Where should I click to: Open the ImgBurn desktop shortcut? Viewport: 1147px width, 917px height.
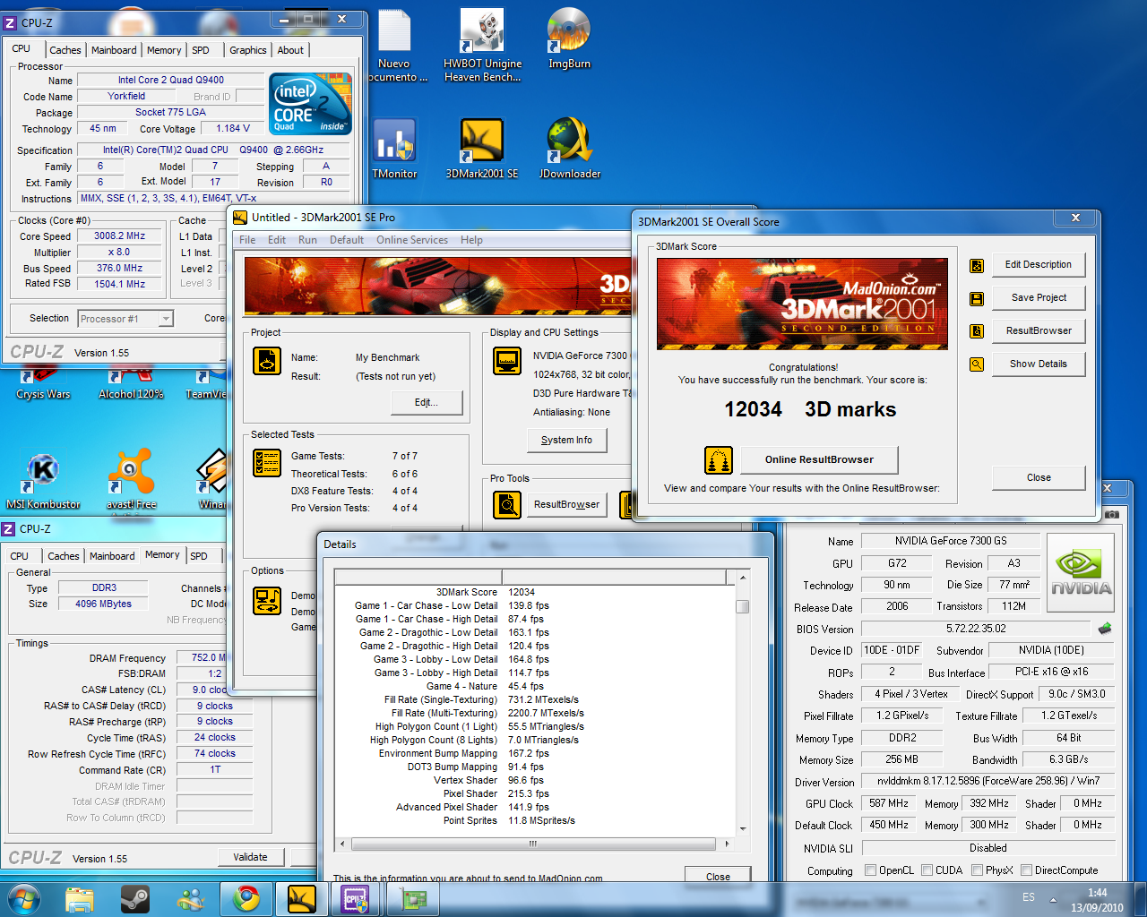569,39
